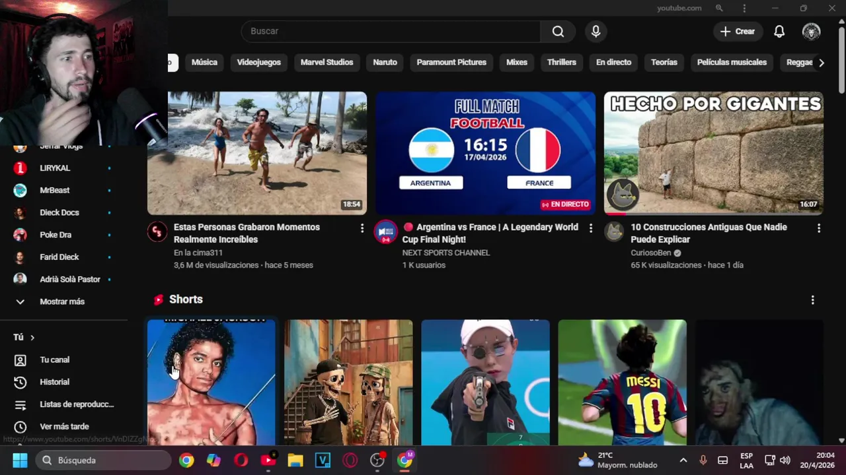Open the skeletons short
The image size is (846, 475).
348,383
